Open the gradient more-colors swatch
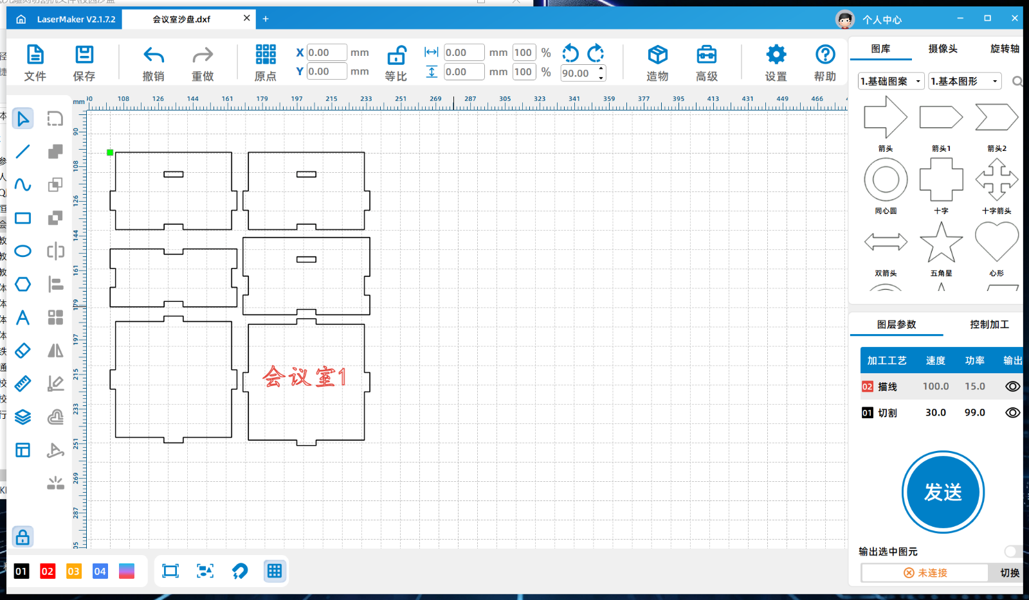Screen dimensions: 1029x600 (127, 572)
